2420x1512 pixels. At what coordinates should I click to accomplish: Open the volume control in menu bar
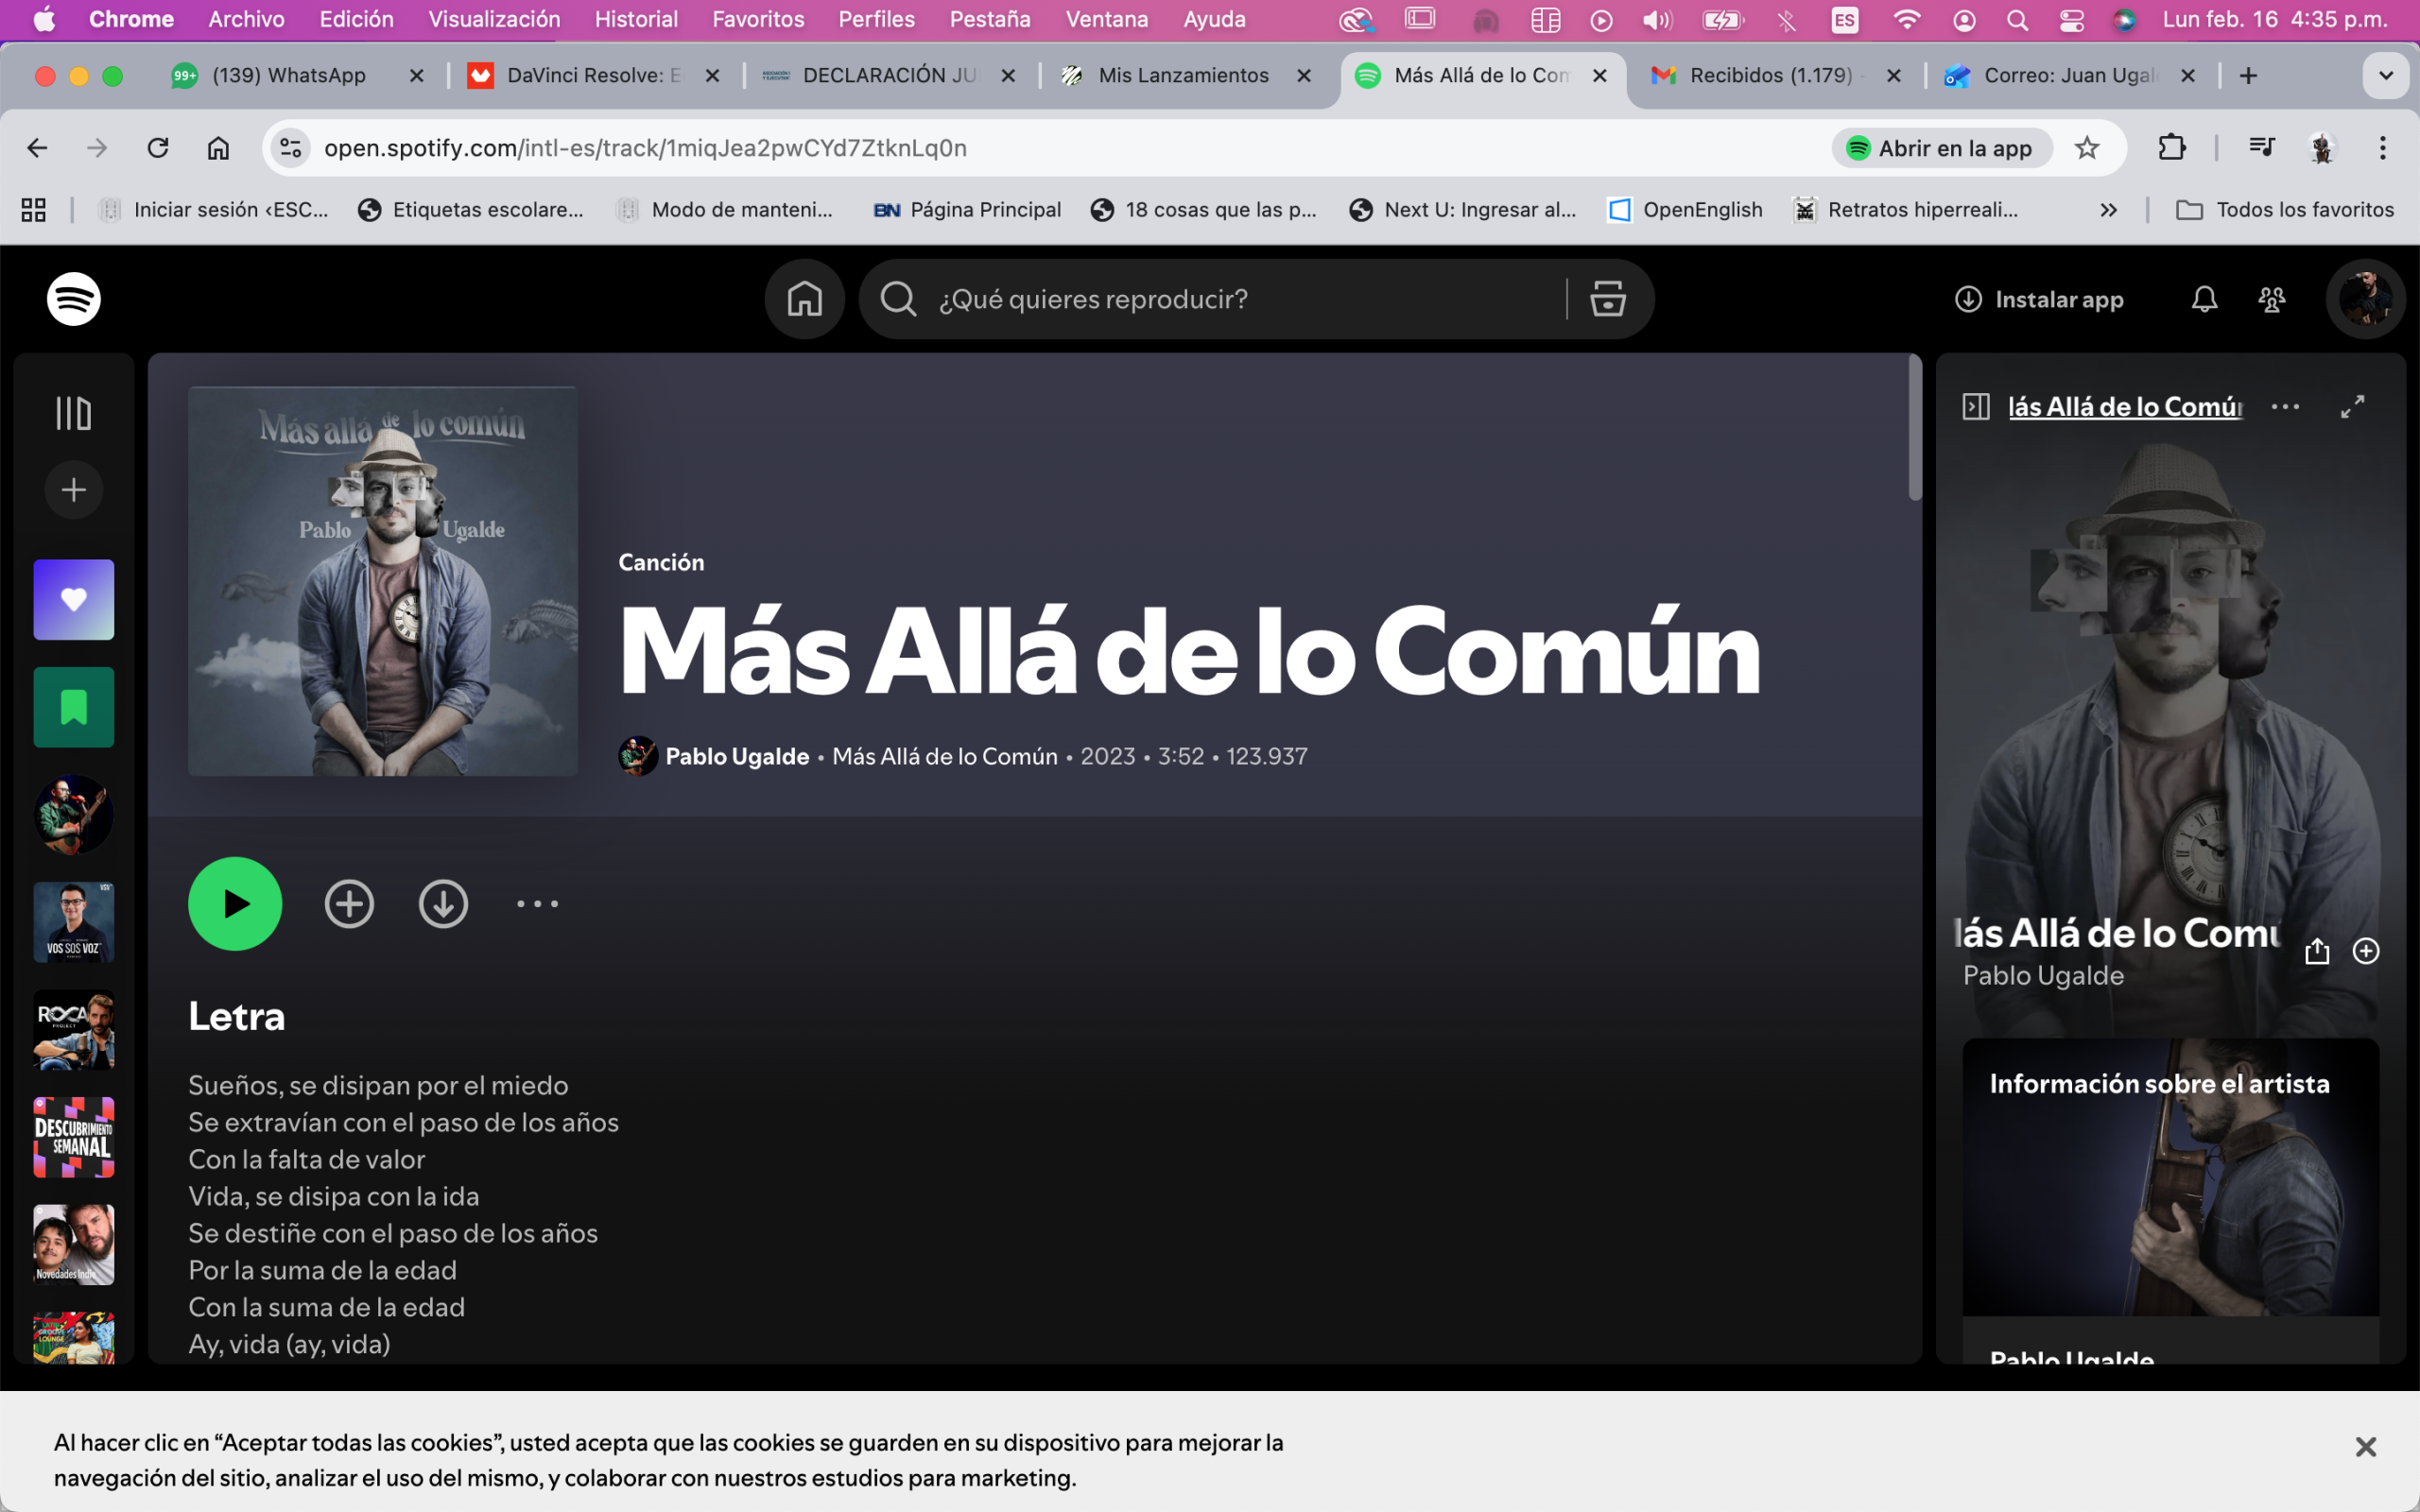(x=1657, y=19)
